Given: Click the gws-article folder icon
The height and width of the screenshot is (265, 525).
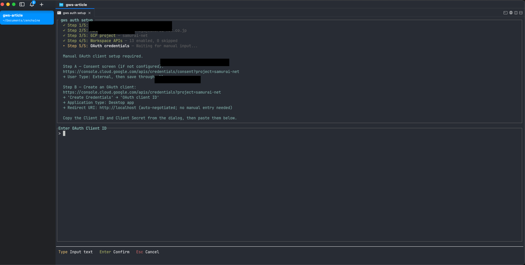Looking at the screenshot, I should coord(61,5).
